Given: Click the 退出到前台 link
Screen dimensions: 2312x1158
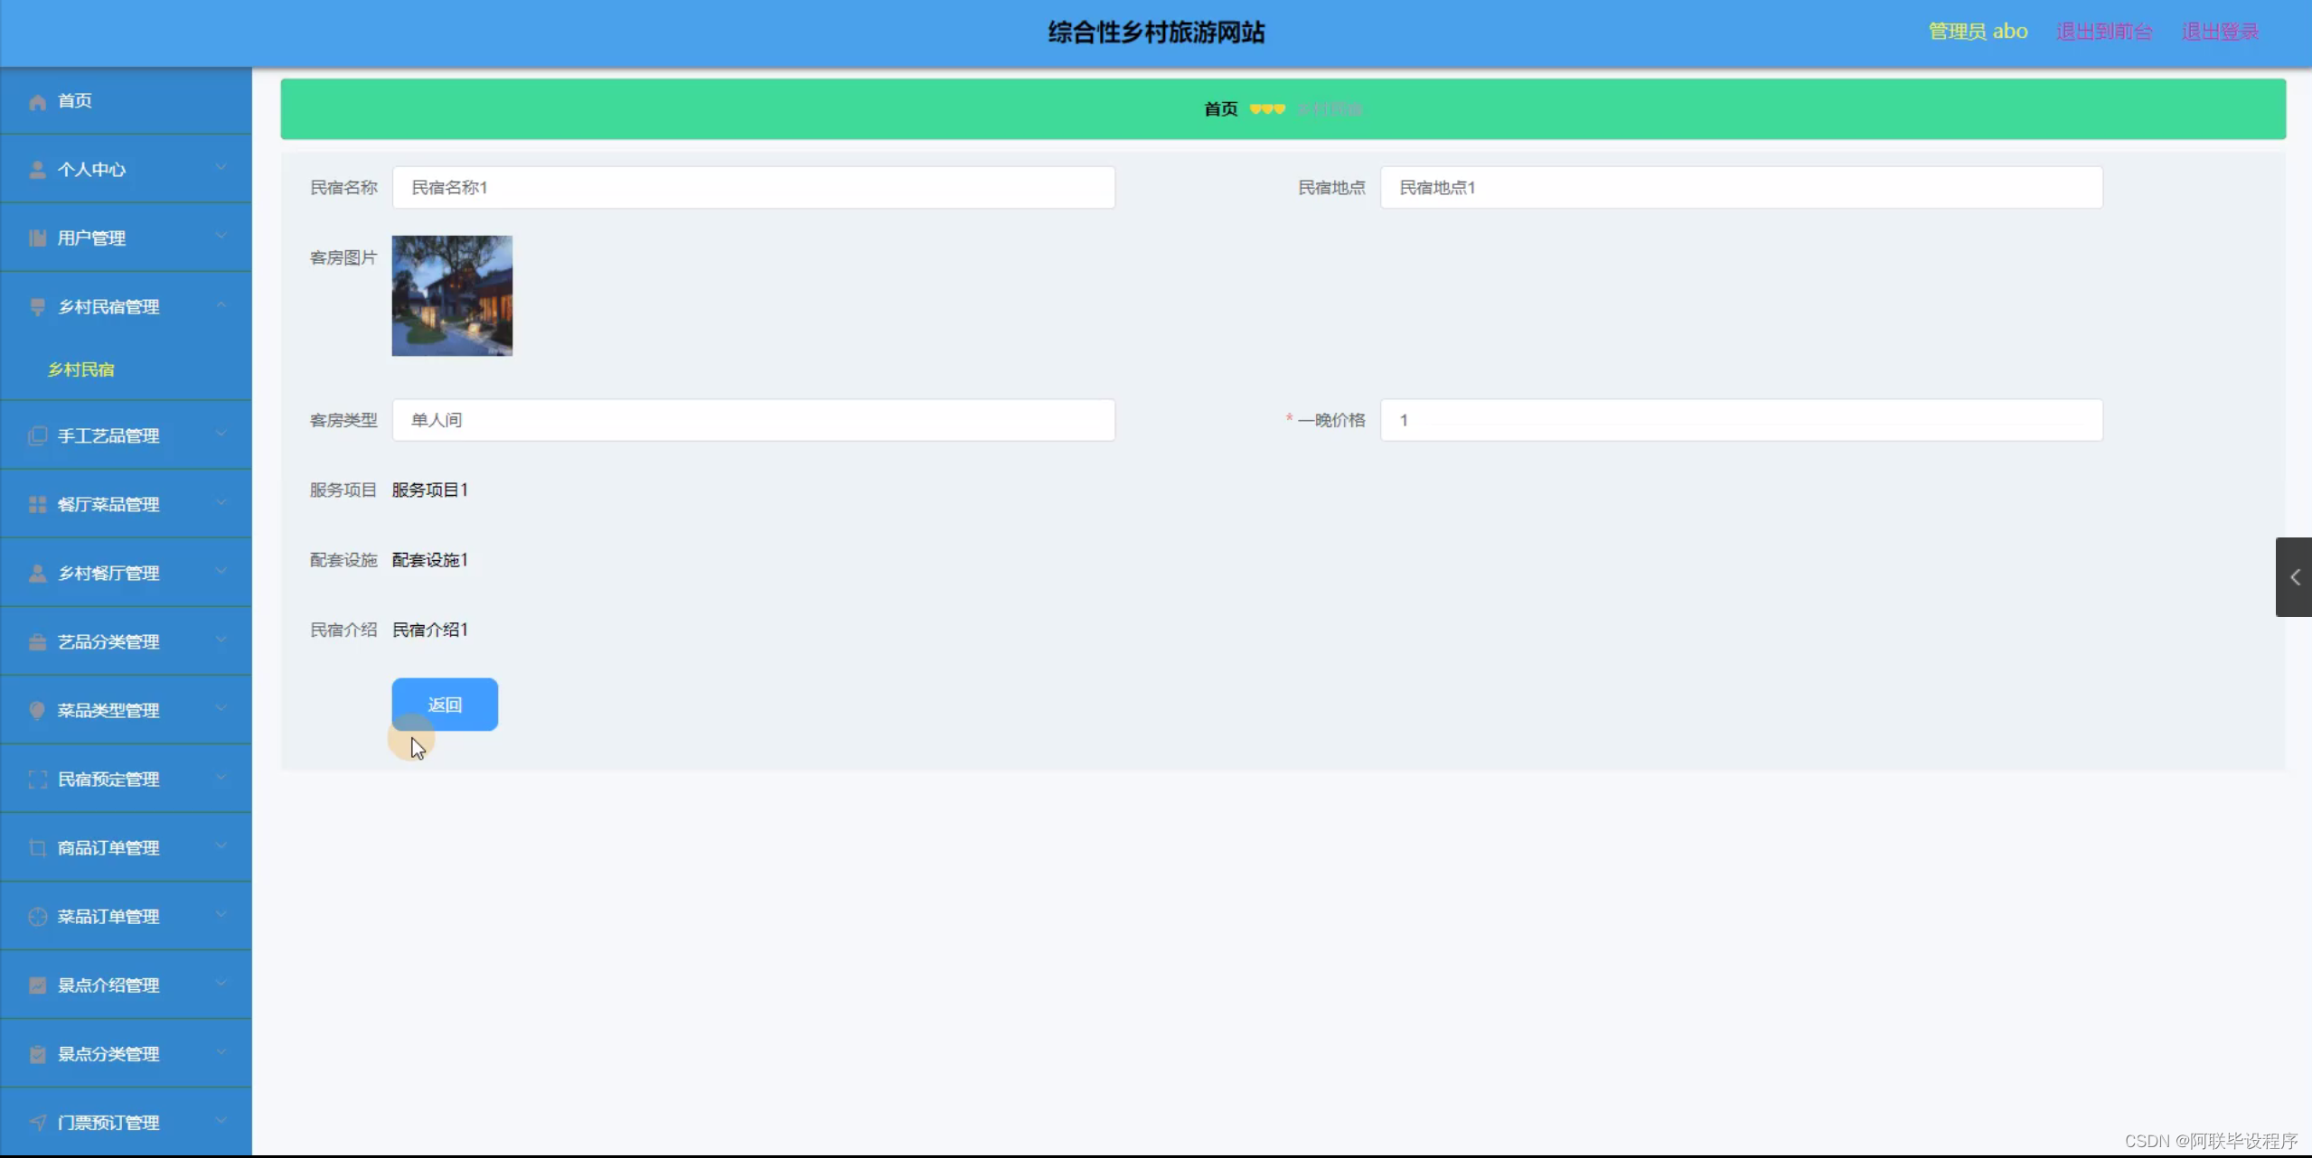Looking at the screenshot, I should pos(2103,32).
